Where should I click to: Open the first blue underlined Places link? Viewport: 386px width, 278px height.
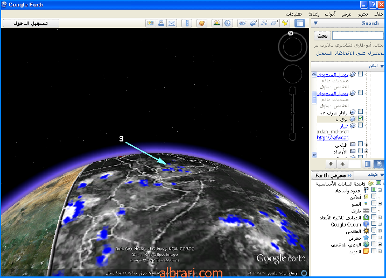coord(333,74)
